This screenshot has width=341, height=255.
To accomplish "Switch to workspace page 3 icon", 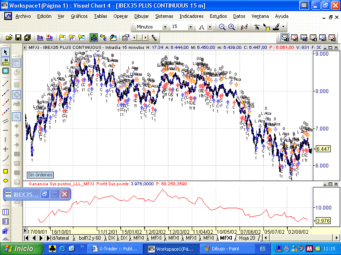I will [x=303, y=38].
